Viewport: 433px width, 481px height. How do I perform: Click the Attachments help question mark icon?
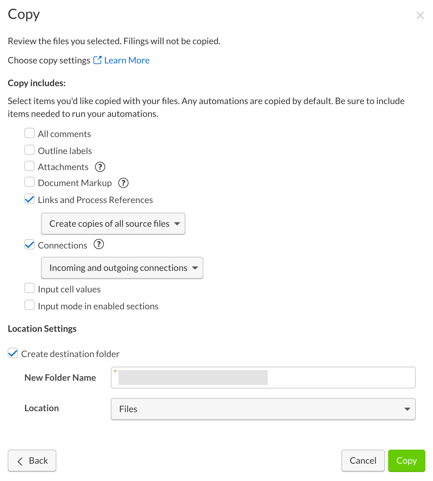[100, 167]
